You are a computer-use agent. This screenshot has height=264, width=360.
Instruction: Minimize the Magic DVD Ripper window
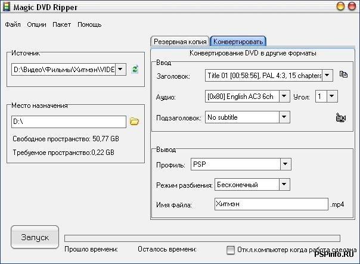340,7
